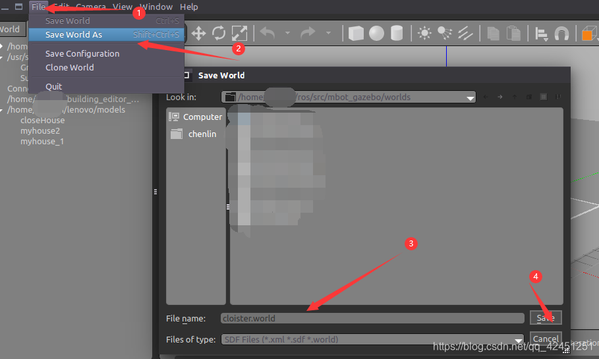This screenshot has height=359, width=599.
Task: Click the Save World dialog window icon
Action: click(x=186, y=75)
